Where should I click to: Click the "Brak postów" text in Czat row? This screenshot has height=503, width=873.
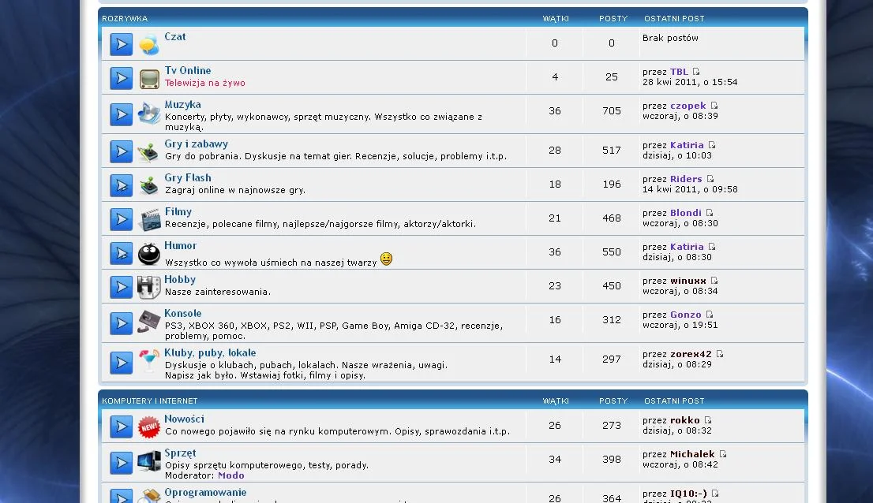tap(670, 38)
